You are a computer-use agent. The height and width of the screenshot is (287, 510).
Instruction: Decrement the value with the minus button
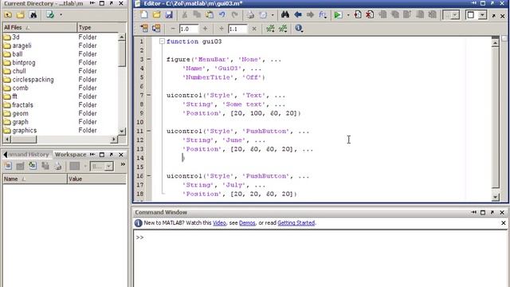coord(173,29)
